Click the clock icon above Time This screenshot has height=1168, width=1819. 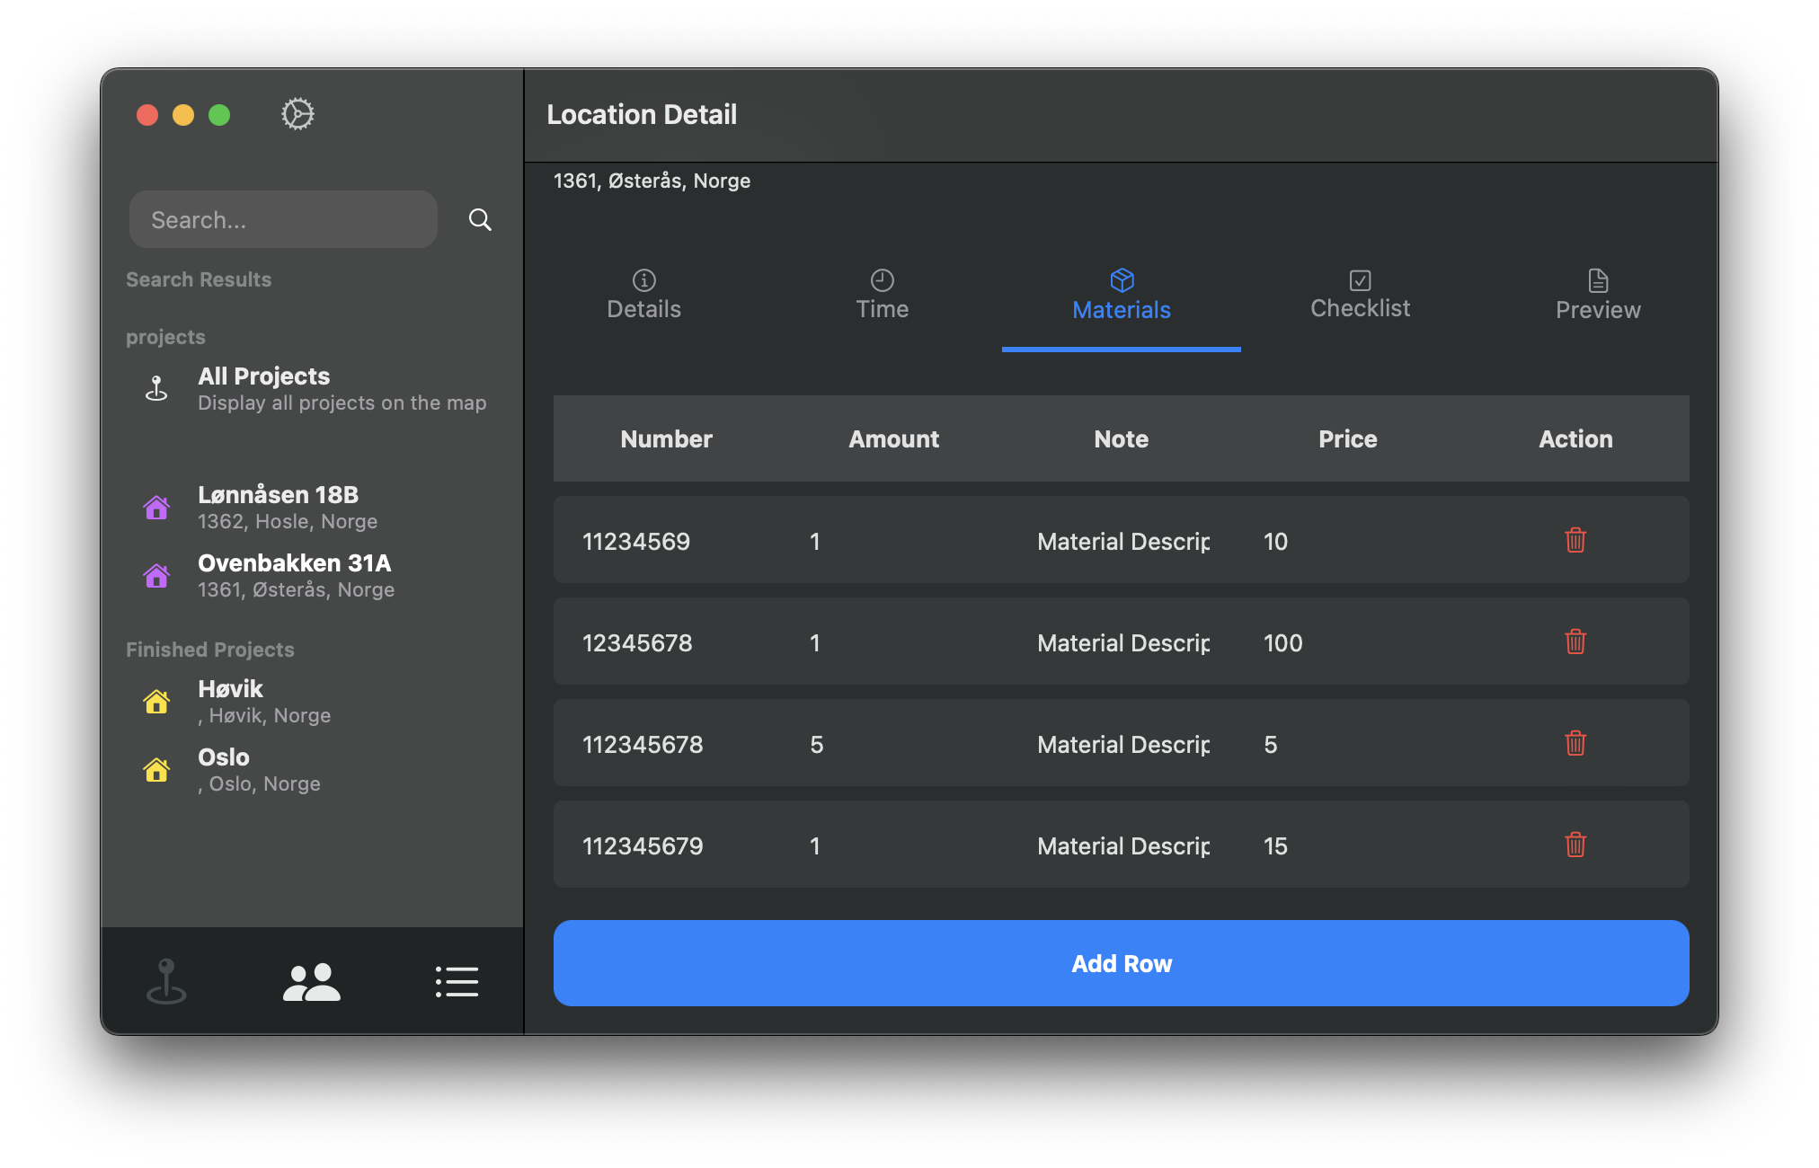[x=883, y=280]
